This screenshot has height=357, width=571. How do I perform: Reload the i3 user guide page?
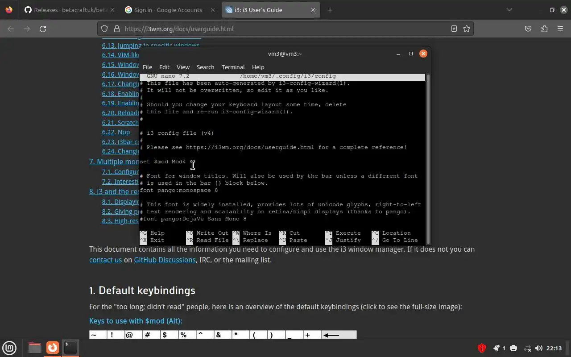(43, 29)
